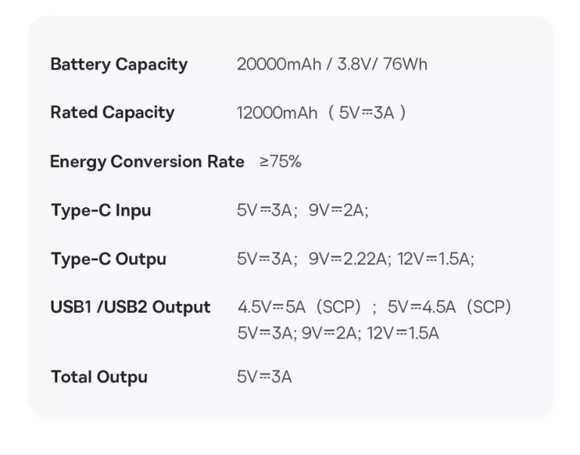Viewport: 580px width, 455px height.
Task: Select the Type-C Outpu label
Action: pos(108,258)
